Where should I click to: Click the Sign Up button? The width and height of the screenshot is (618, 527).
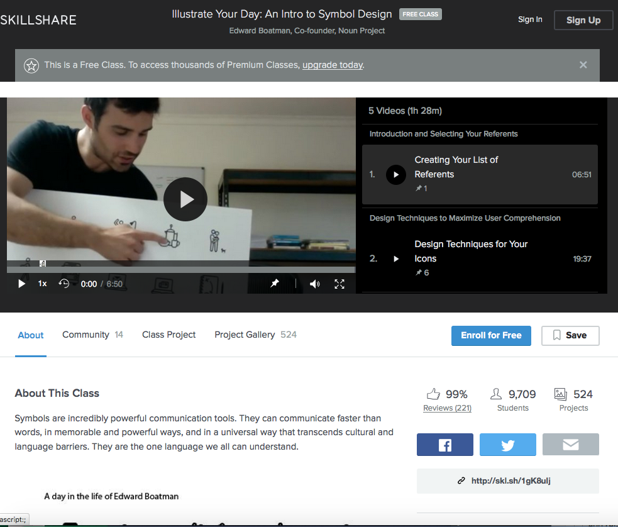(583, 20)
